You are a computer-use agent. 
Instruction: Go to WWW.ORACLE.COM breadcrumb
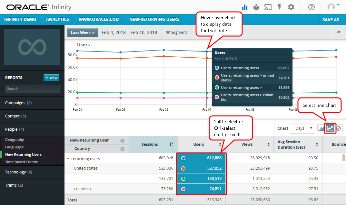(99, 19)
